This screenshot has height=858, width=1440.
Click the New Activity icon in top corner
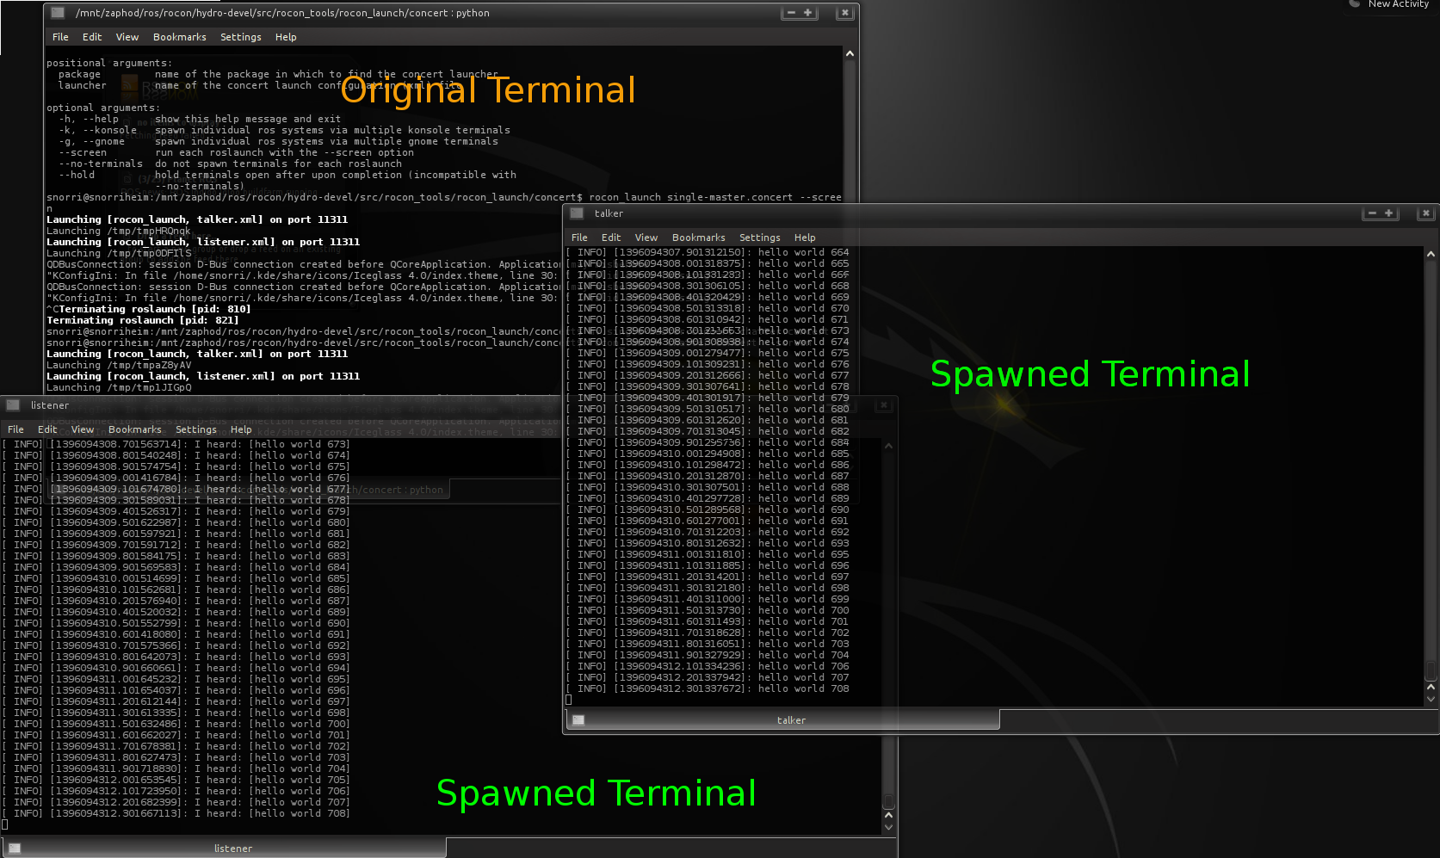1354,4
